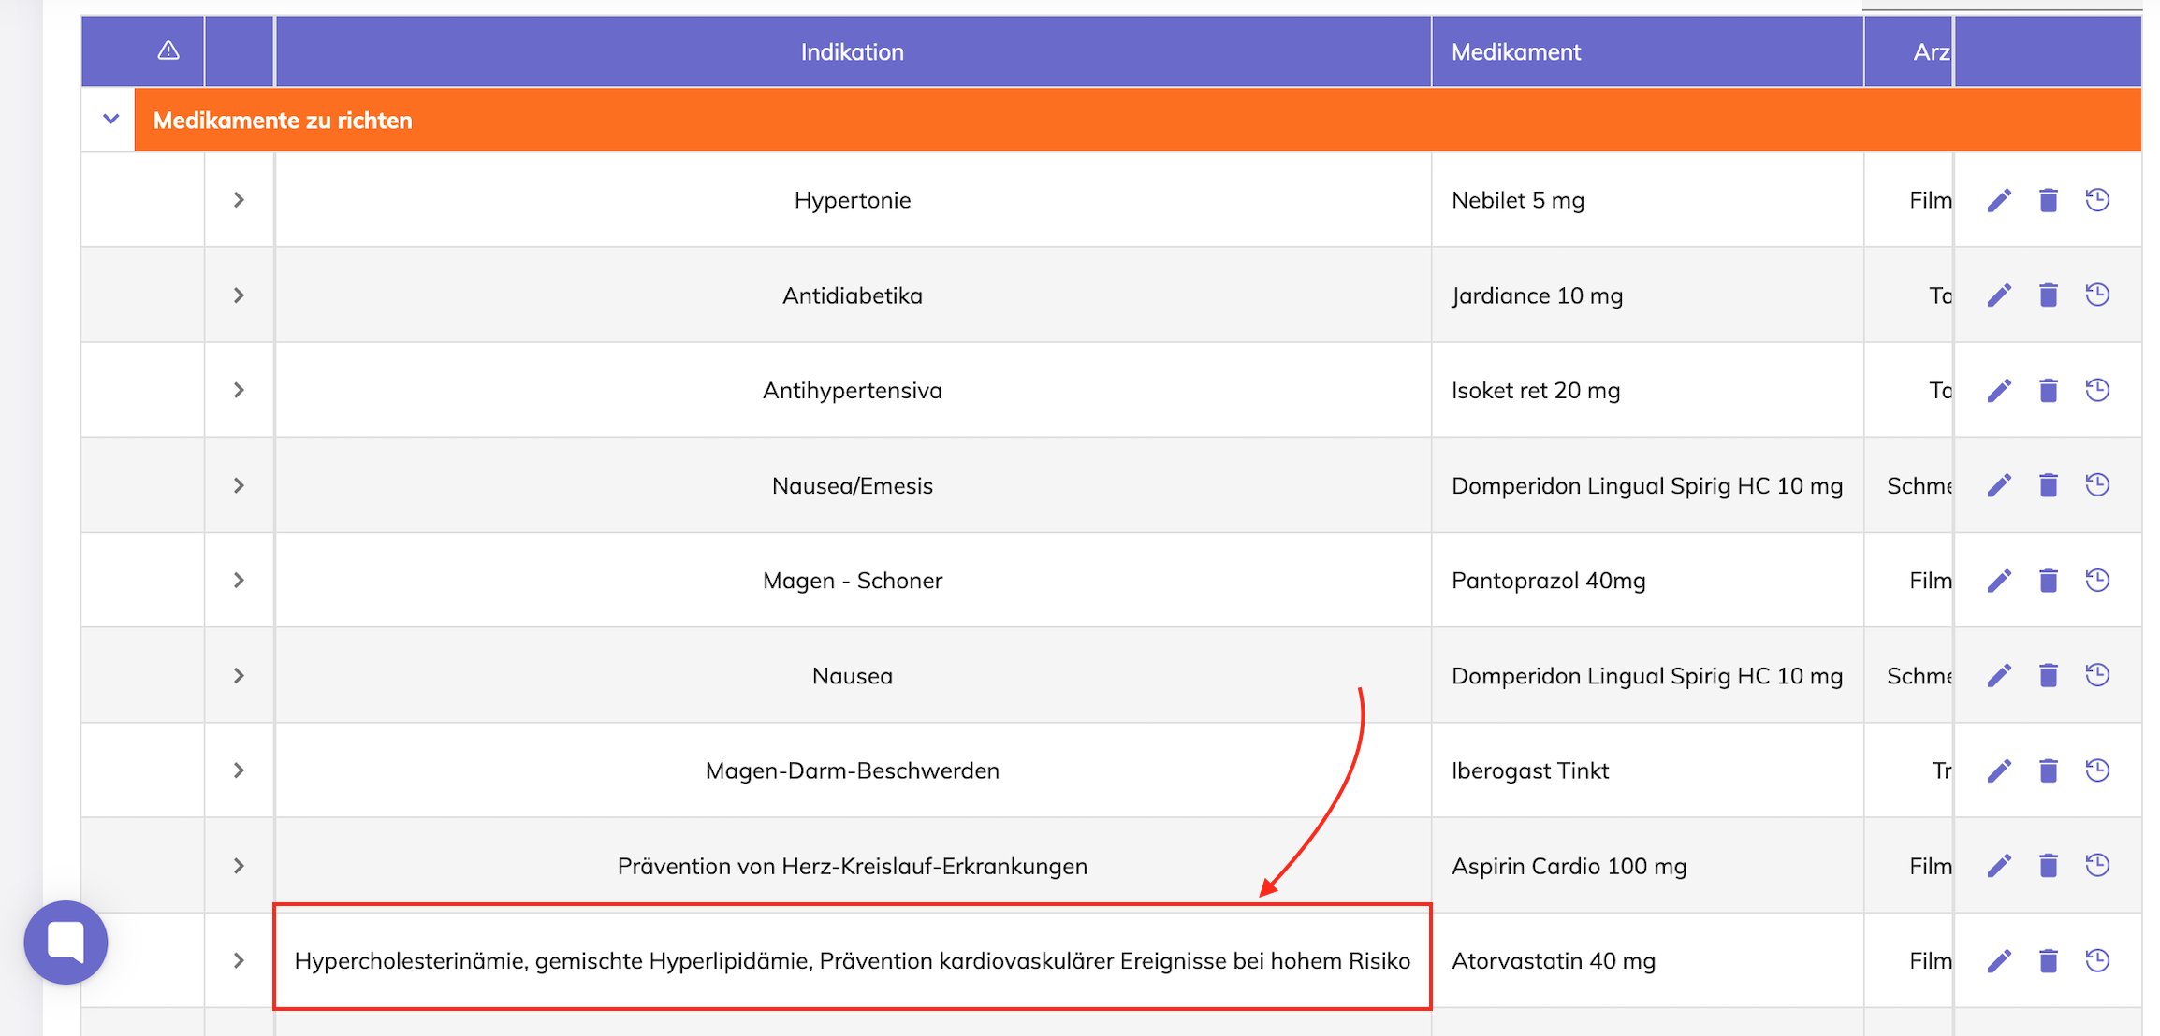Open history for Aspirin Cardio 100 mg
2160x1036 pixels.
coord(2097,866)
